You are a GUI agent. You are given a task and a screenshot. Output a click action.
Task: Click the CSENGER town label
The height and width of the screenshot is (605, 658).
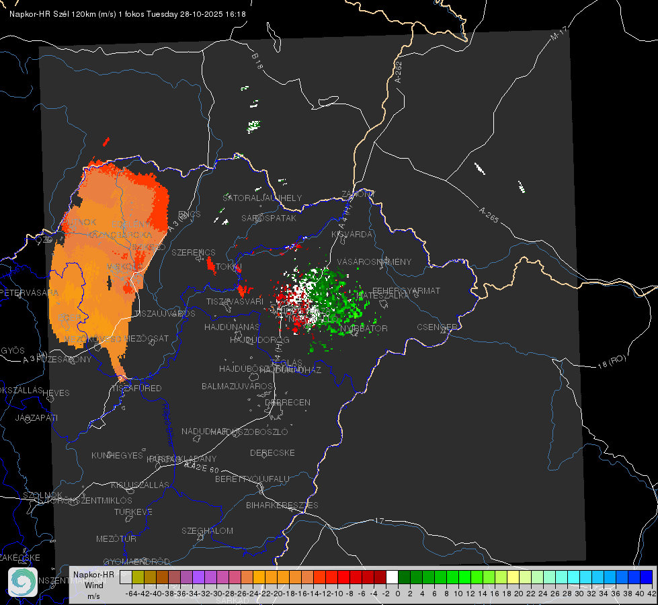pyautogui.click(x=438, y=327)
